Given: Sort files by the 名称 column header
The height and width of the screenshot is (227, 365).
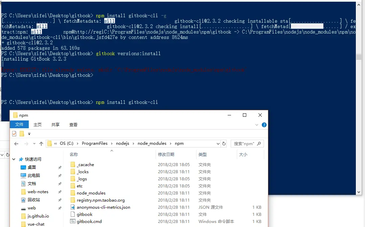Looking at the screenshot, I should click(73, 154).
